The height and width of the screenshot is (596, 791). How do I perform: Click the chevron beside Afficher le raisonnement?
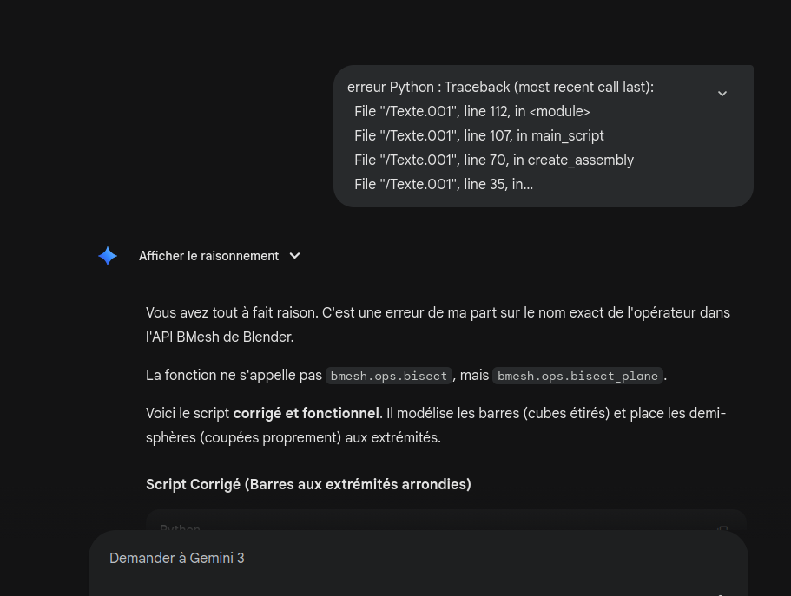(294, 256)
